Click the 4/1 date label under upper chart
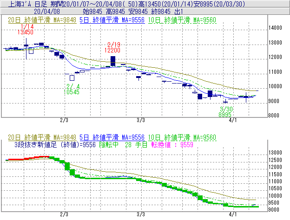The height and width of the screenshot is (220, 290). (233, 120)
